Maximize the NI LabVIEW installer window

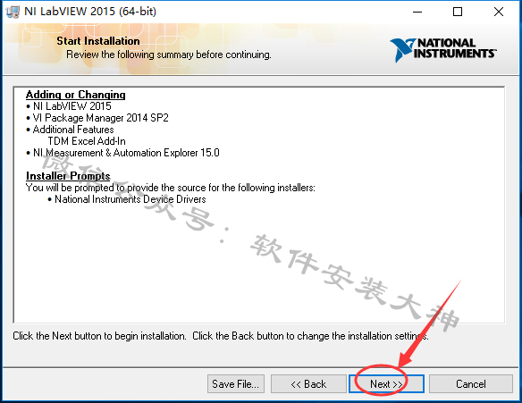pos(458,12)
